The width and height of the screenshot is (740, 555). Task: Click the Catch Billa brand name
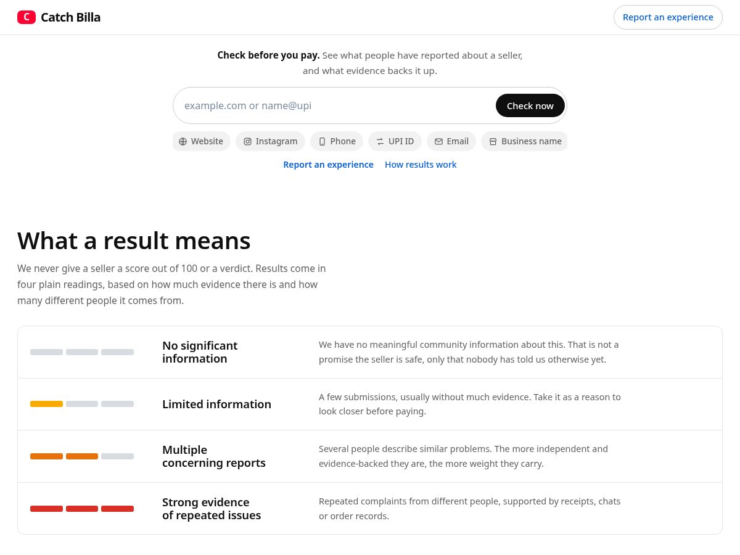[x=70, y=17]
